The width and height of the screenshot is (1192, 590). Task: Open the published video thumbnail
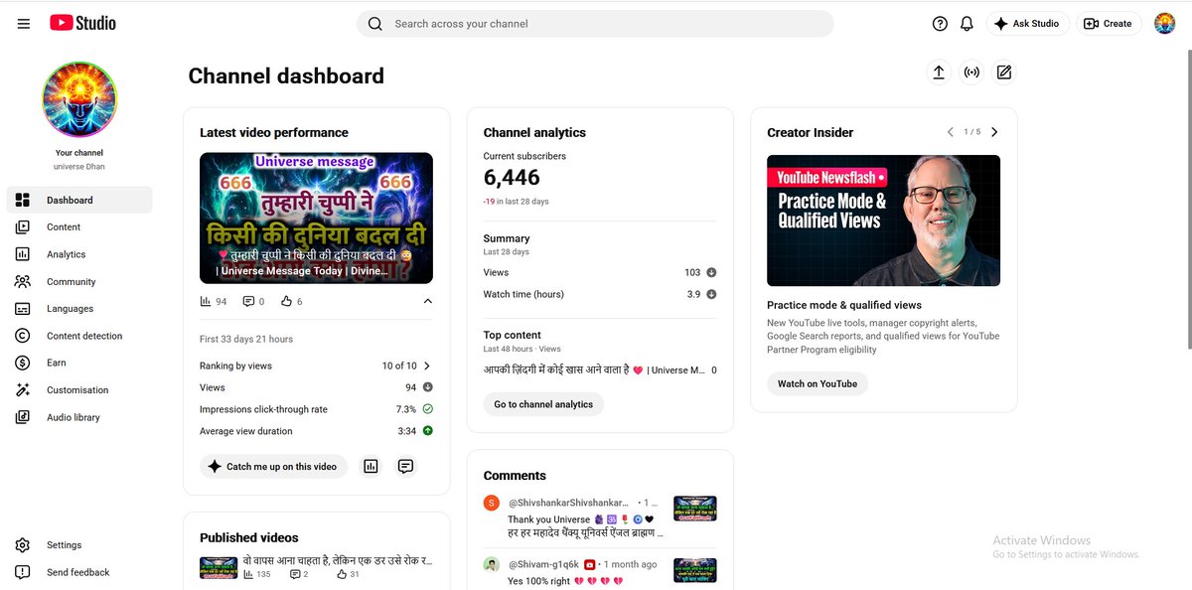pos(219,568)
